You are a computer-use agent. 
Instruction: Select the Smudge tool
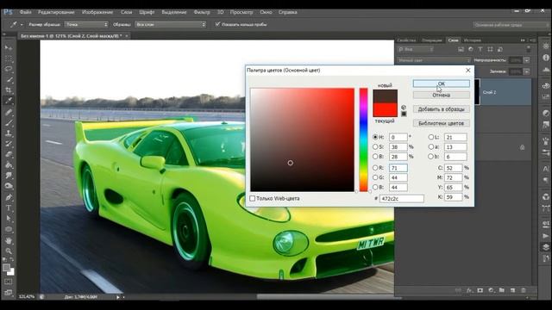click(x=9, y=176)
